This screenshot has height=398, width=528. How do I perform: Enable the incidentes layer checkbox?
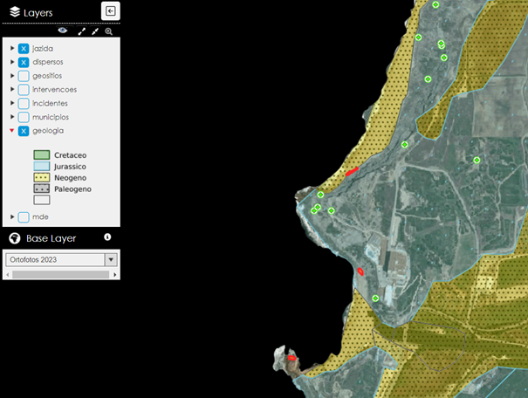click(24, 103)
